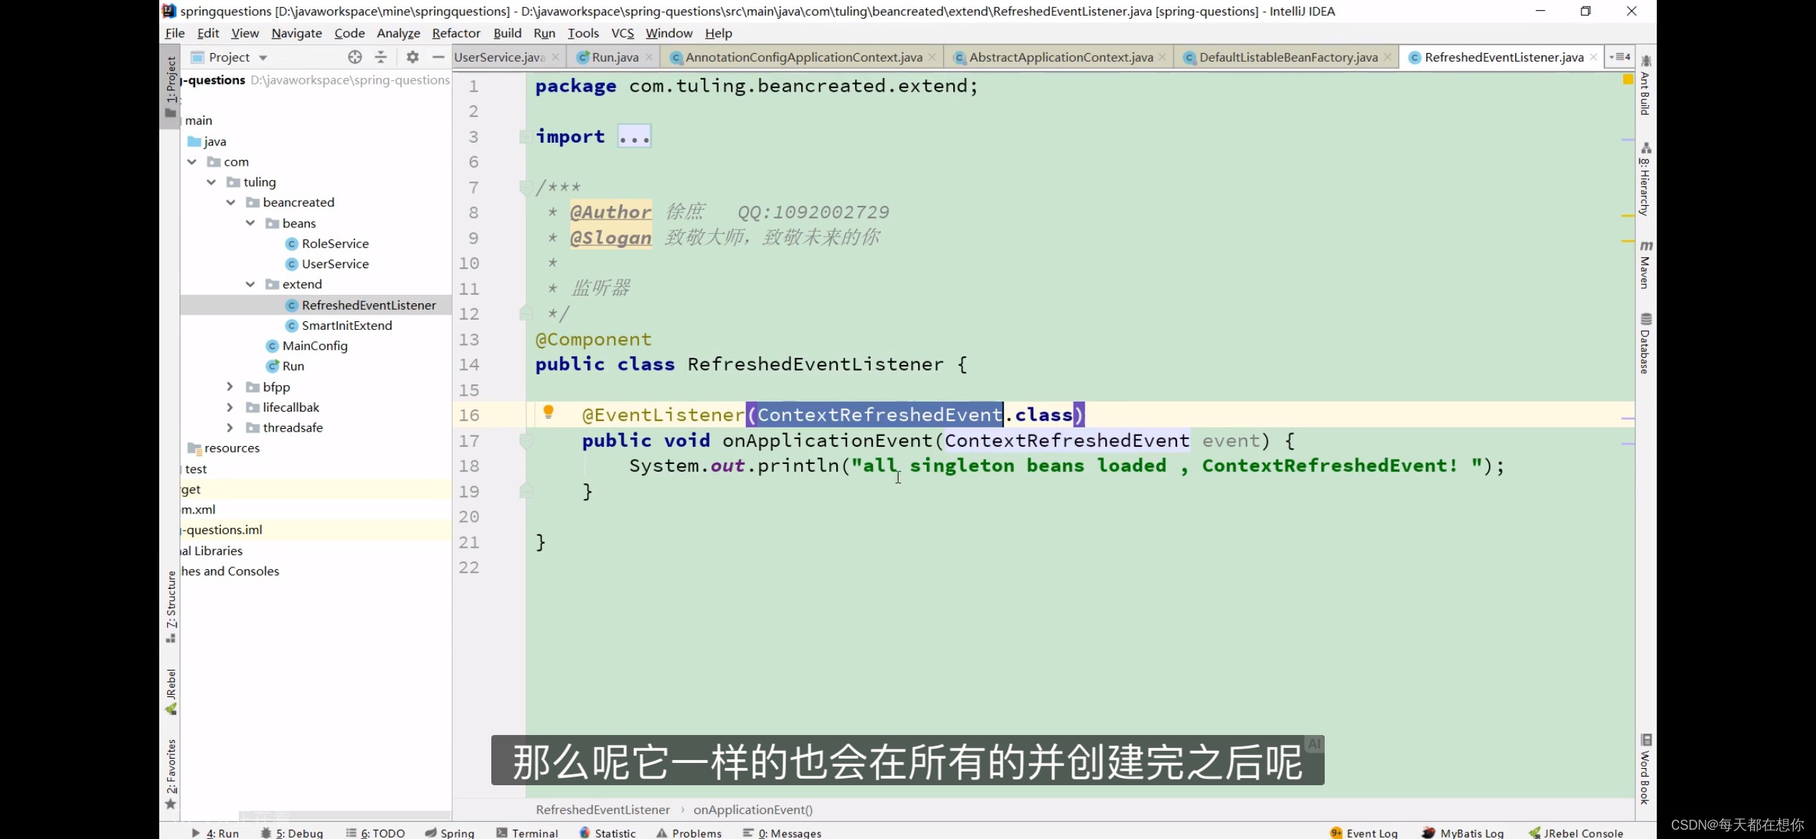This screenshot has height=839, width=1816.
Task: Open Project panel settings gear
Action: tap(412, 57)
